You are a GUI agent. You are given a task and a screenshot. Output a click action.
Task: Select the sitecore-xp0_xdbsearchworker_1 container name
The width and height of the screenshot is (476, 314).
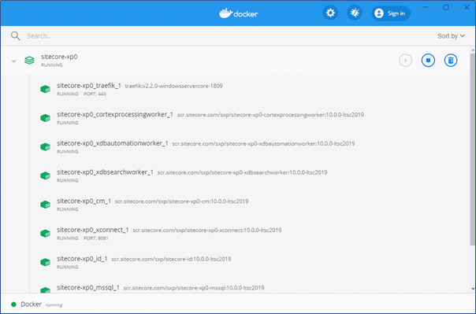[105, 172]
